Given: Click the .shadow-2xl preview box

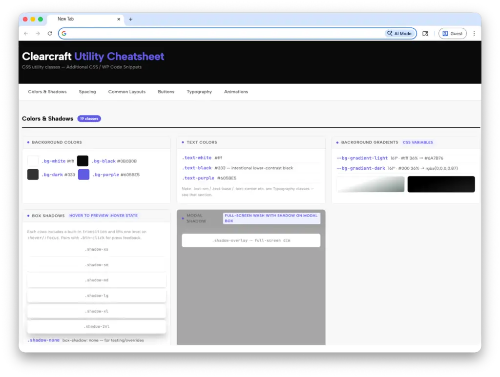Looking at the screenshot, I should 97,327.
